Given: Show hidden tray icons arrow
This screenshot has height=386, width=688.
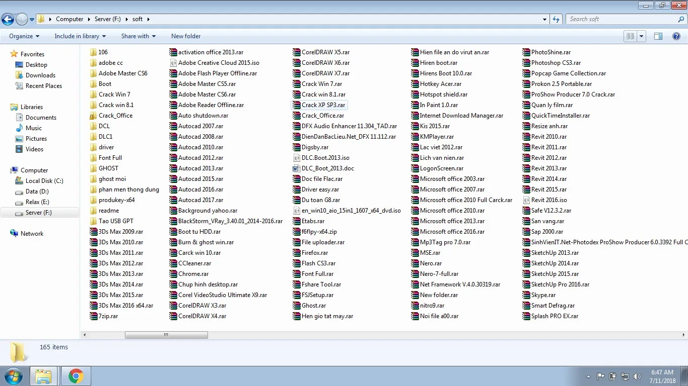Looking at the screenshot, I should (588, 376).
